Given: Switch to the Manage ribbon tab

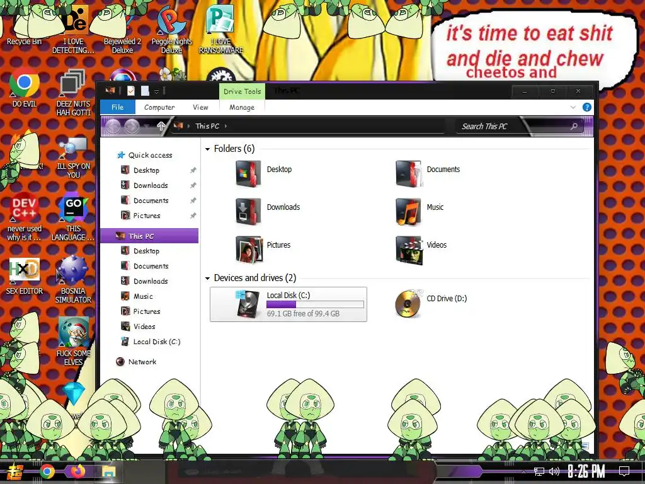Looking at the screenshot, I should [242, 107].
